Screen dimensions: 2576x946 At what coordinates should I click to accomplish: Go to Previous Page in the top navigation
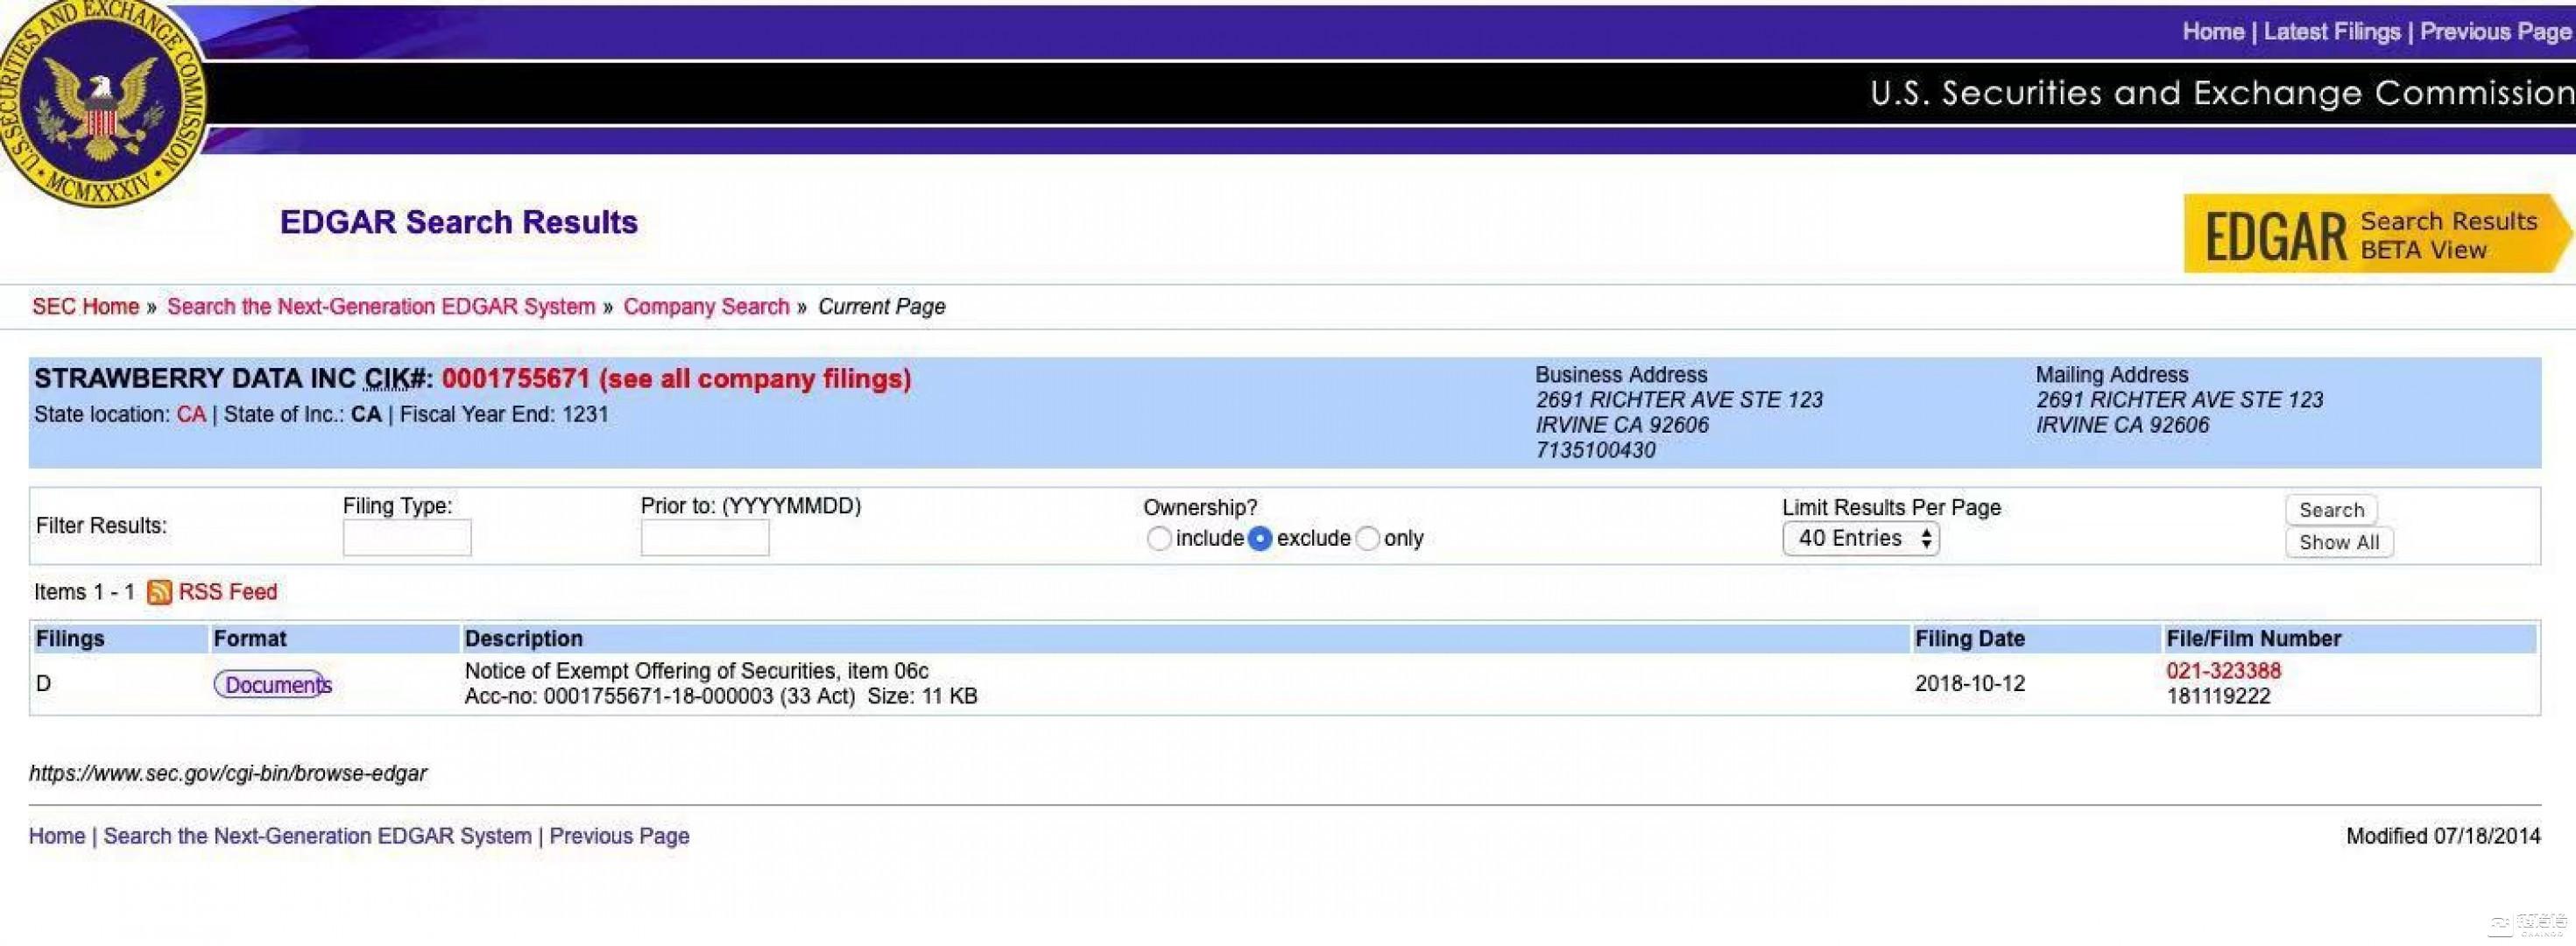click(2496, 32)
